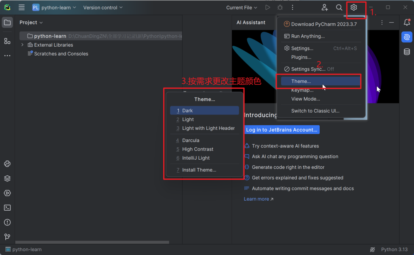Click Try context-aware AI features text

(x=285, y=146)
